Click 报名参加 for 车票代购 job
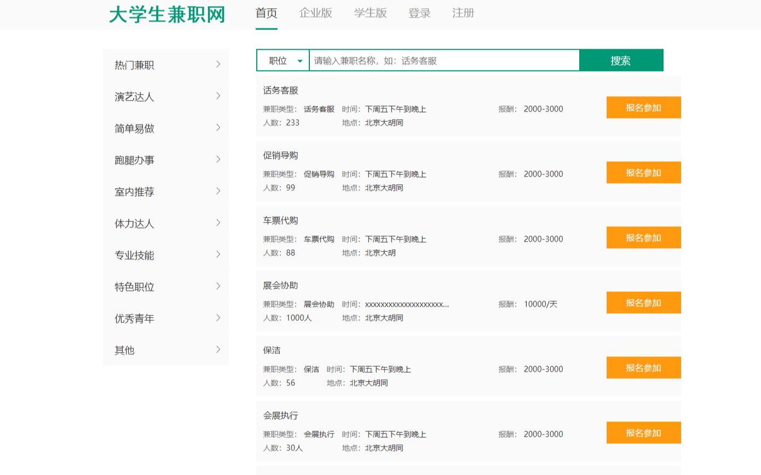Image resolution: width=761 pixels, height=475 pixels. click(x=644, y=238)
